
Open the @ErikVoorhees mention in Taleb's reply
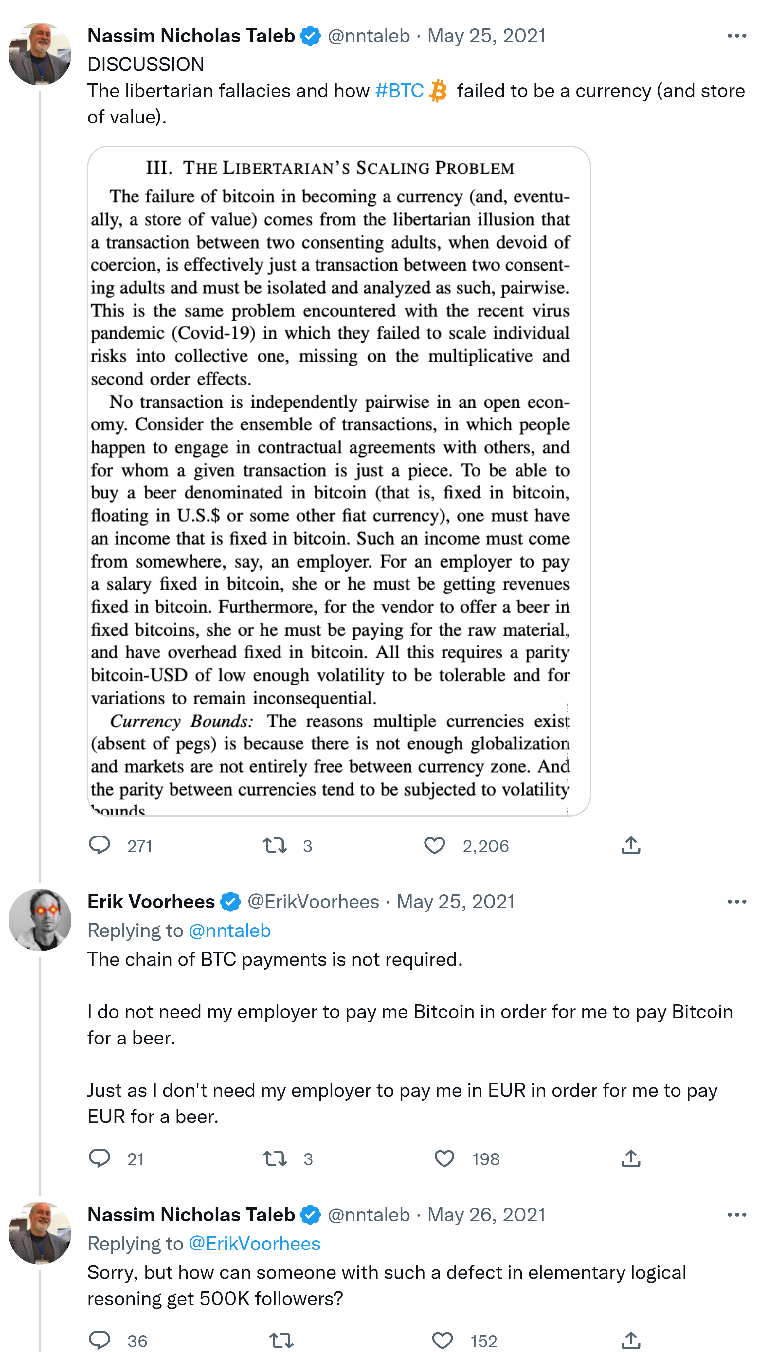pos(254,1243)
